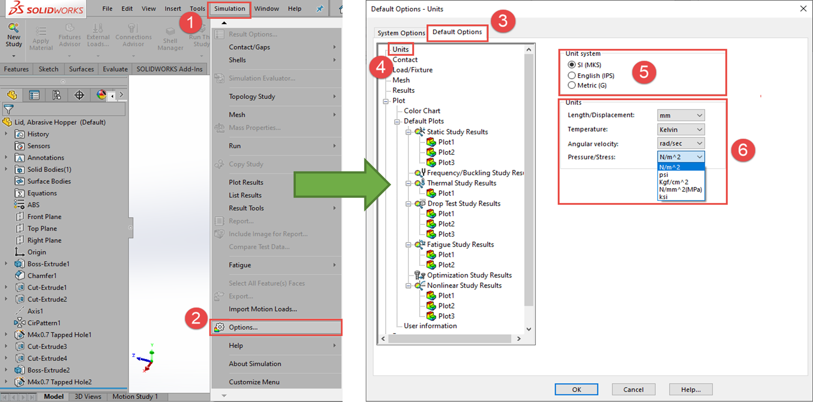Open the Temperature unit dropdown
The height and width of the screenshot is (402, 813).
[681, 129]
